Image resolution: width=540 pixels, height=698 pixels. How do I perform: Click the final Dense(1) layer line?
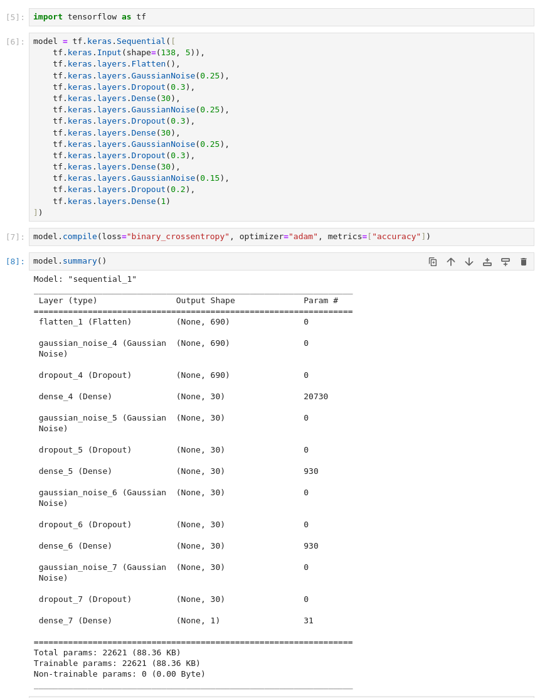click(112, 201)
